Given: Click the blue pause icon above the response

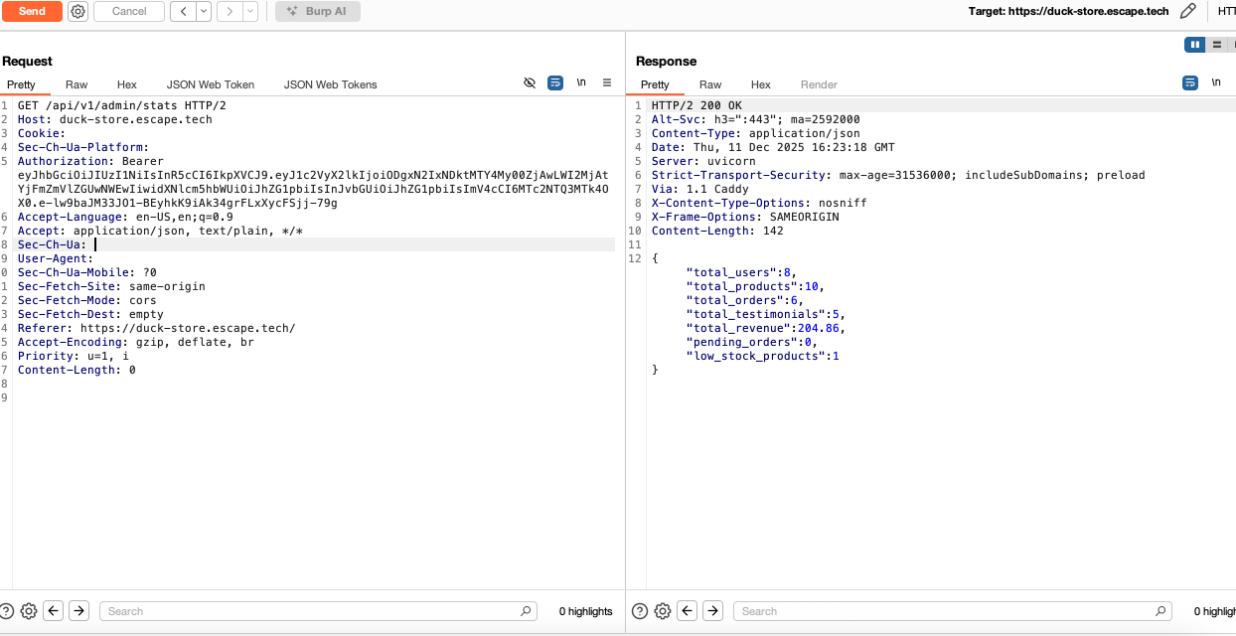Looking at the screenshot, I should [1194, 44].
